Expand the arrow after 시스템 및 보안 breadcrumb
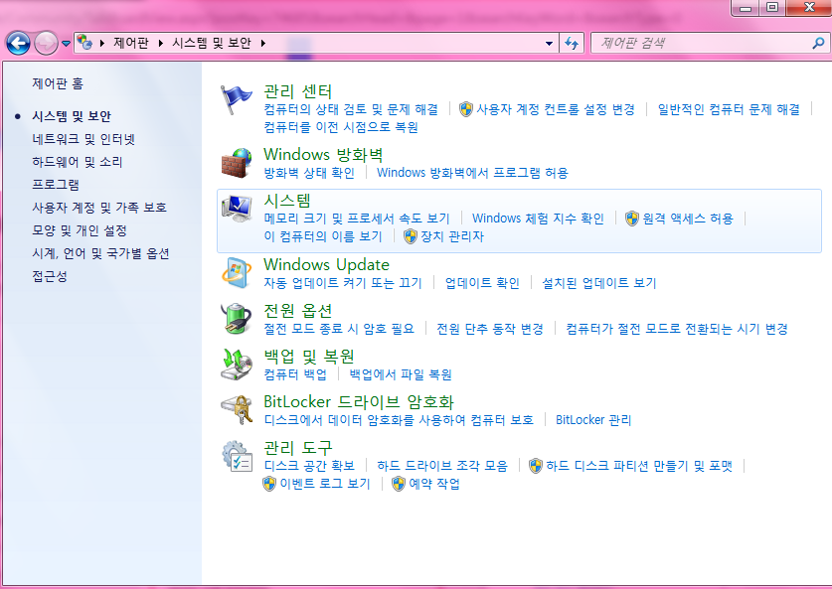 (x=263, y=43)
